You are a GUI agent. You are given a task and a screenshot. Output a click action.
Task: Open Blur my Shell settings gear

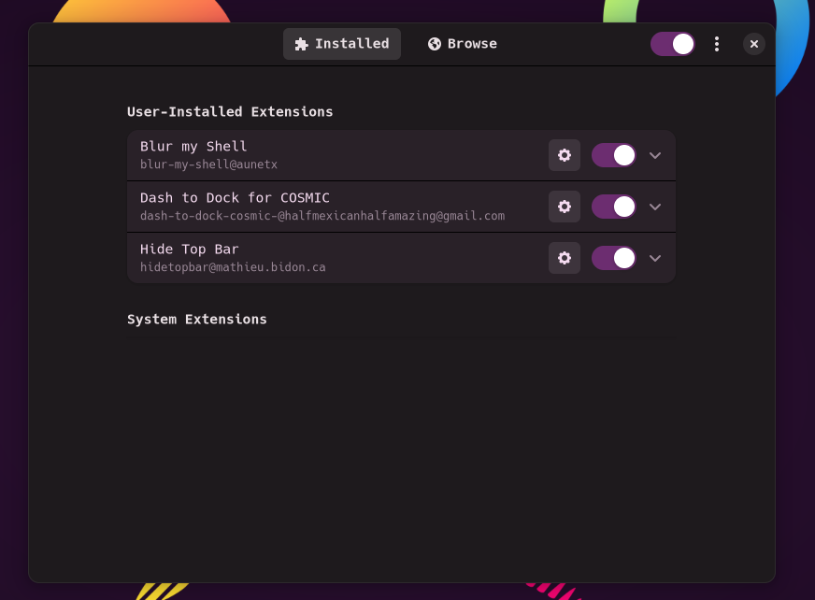tap(564, 155)
